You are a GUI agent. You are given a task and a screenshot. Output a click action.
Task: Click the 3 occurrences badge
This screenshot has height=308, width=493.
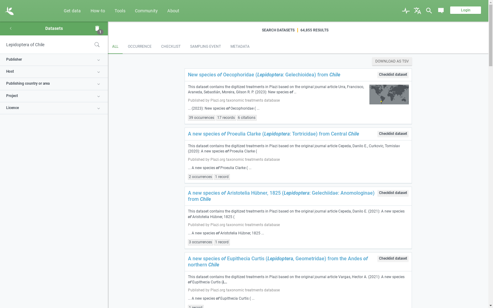click(x=201, y=242)
